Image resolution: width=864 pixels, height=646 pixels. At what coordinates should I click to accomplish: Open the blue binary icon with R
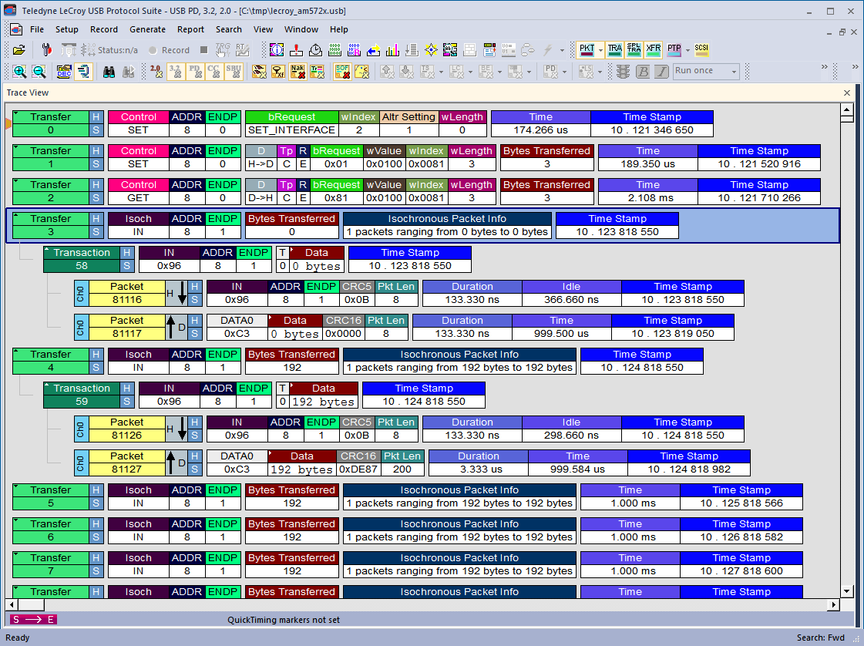click(x=354, y=50)
